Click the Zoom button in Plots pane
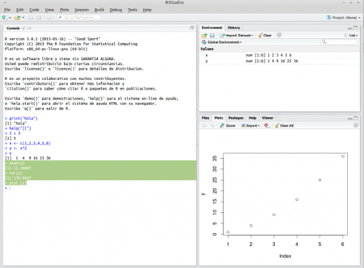The height and width of the screenshot is (268, 364). click(227, 126)
